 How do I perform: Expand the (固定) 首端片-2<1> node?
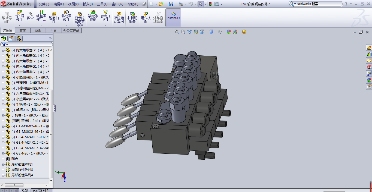pos(3,121)
